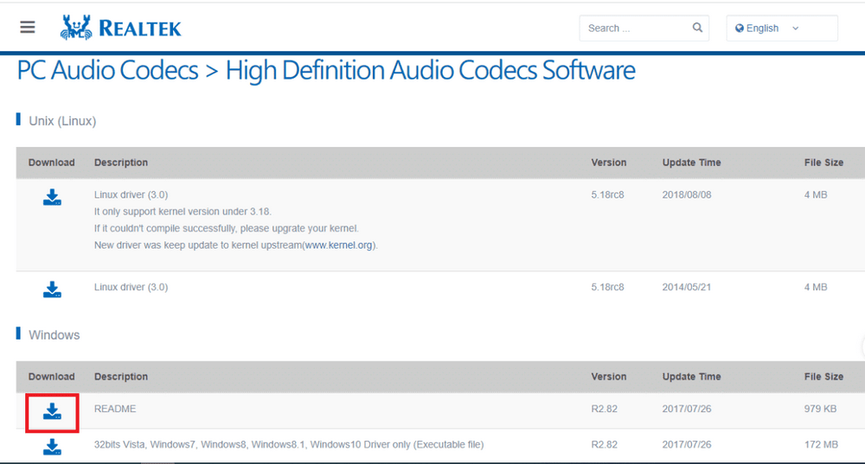Select the Windows section heading
Screen dimensions: 865x464
tap(54, 335)
